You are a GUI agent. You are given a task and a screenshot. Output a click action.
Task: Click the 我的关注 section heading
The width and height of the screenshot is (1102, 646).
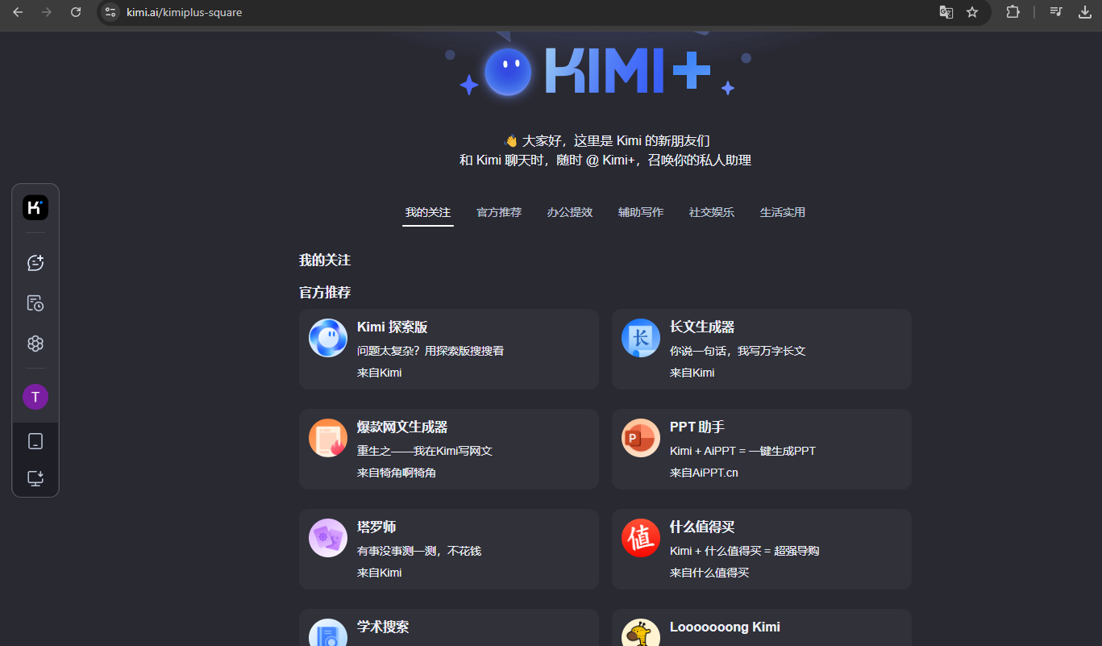325,260
